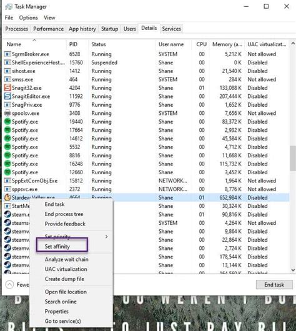296x331 pixels.
Task: Choose End process tree
Action: point(64,214)
